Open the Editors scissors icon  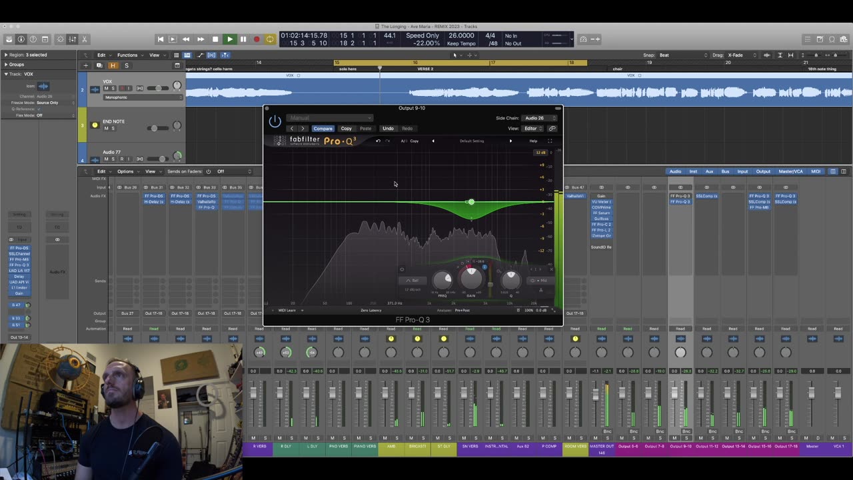(85, 39)
